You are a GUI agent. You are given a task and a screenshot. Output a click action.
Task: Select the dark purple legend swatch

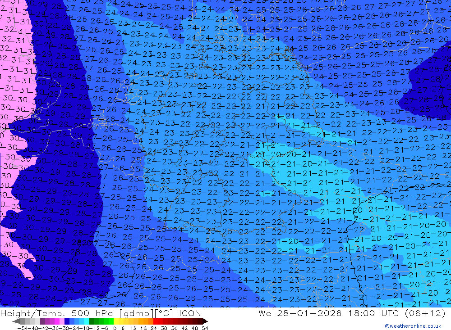point(42,321)
